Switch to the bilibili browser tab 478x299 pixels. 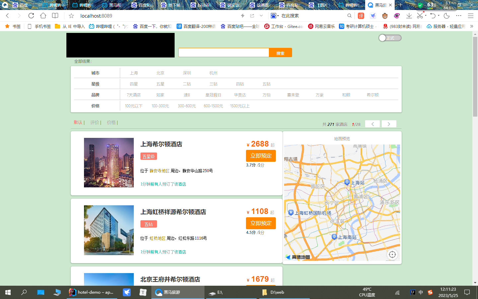[x=201, y=5]
